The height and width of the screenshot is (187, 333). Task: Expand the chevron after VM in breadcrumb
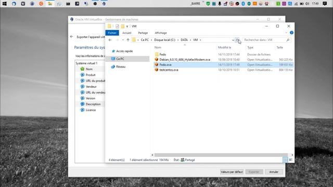[x=200, y=40]
